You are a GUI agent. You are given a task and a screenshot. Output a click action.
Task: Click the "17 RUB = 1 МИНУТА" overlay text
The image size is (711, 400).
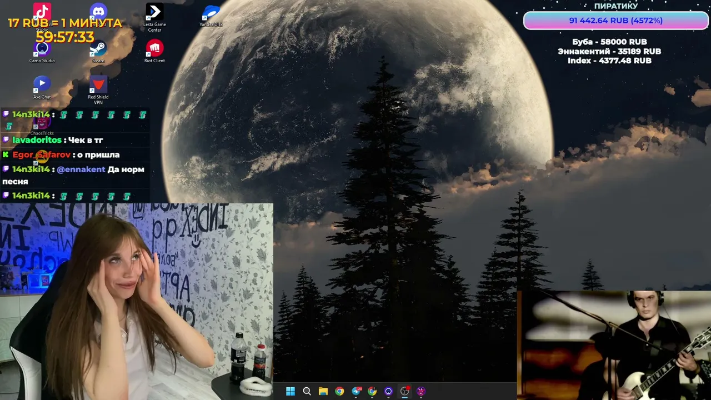[x=64, y=23]
